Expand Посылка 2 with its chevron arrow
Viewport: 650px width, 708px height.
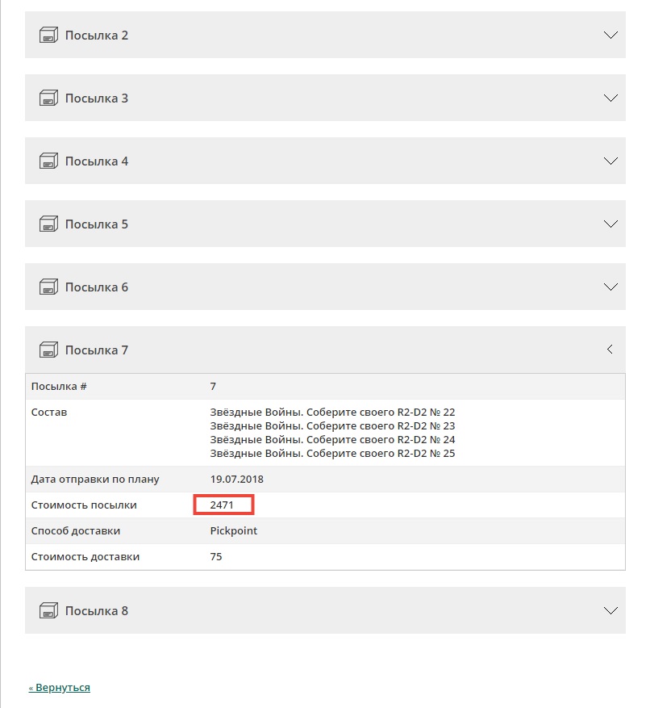point(610,35)
